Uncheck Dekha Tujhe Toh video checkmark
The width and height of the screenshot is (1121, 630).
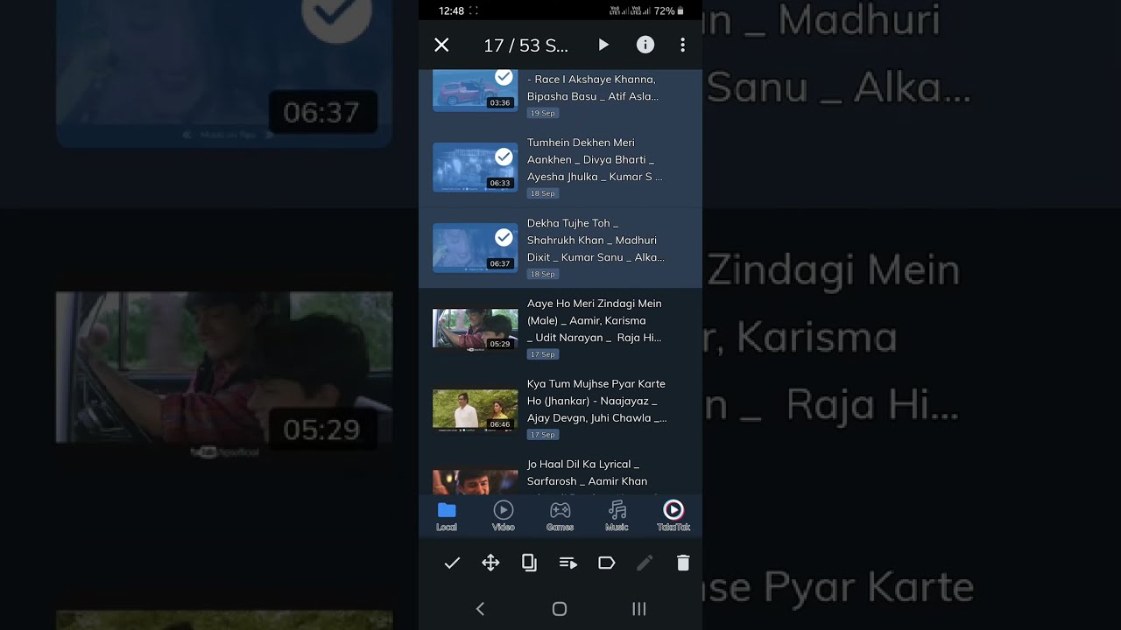(504, 237)
